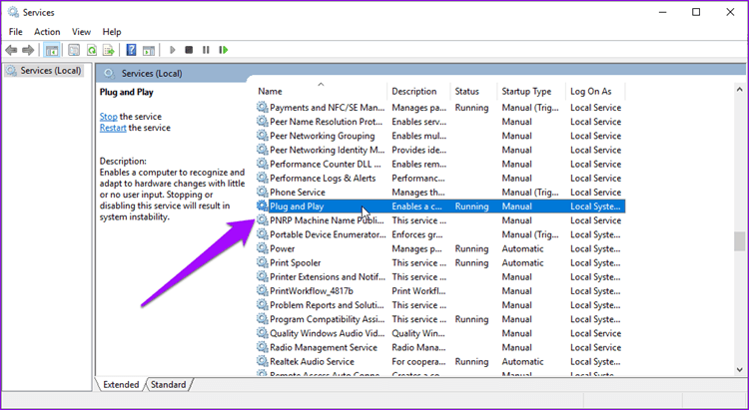Click gear icon beside Radio Management Service
The image size is (749, 410).
[263, 347]
